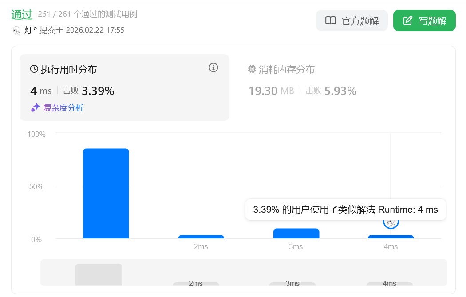466x297 pixels.
Task: Select the blue bar above 2ms label
Action: click(x=201, y=237)
